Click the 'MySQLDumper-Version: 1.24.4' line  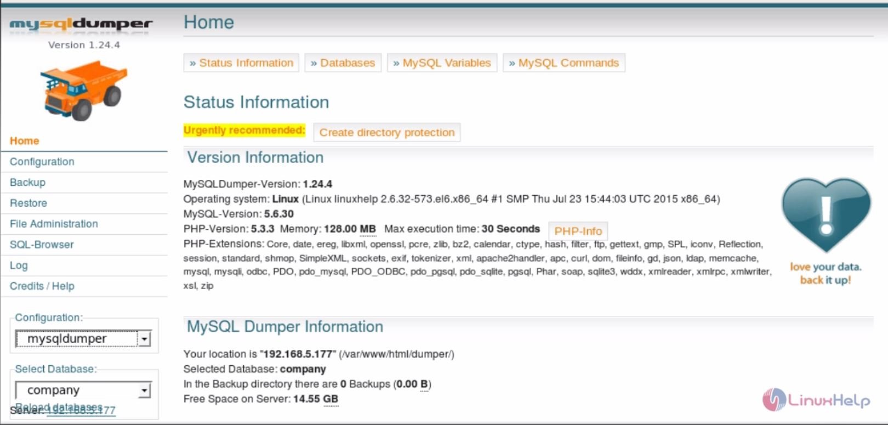click(x=258, y=184)
